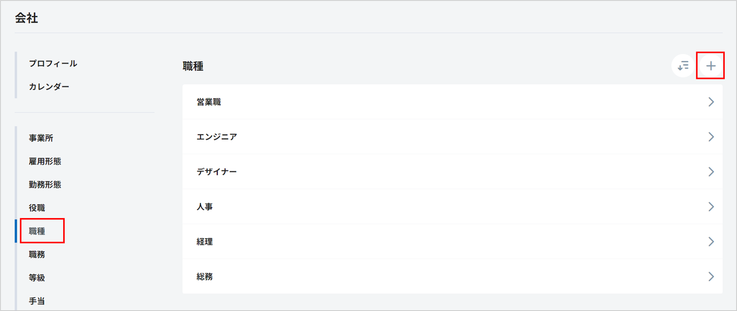
Task: Switch to 職務 in the sidebar
Action: pyautogui.click(x=37, y=254)
